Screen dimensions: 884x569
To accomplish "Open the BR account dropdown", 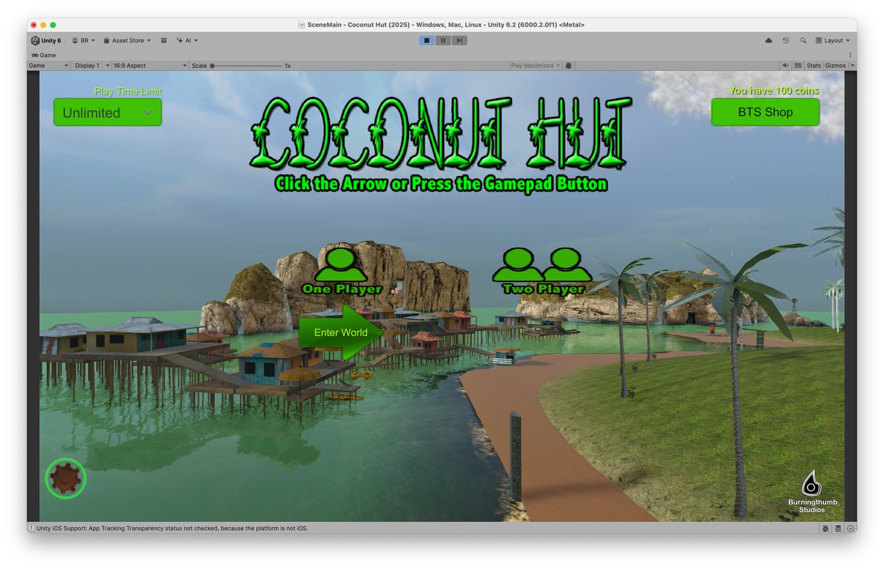I will click(x=83, y=41).
